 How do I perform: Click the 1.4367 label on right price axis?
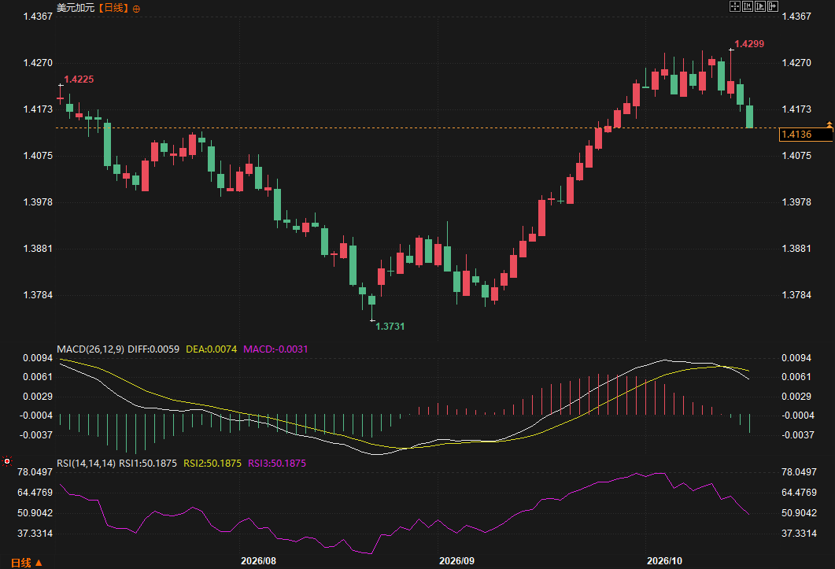tap(796, 16)
